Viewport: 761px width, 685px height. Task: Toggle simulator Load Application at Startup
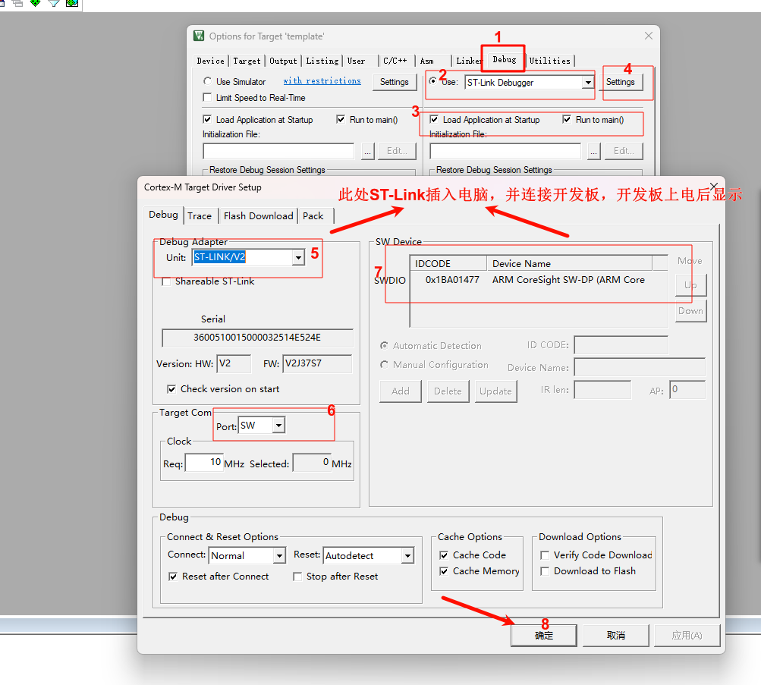click(207, 119)
